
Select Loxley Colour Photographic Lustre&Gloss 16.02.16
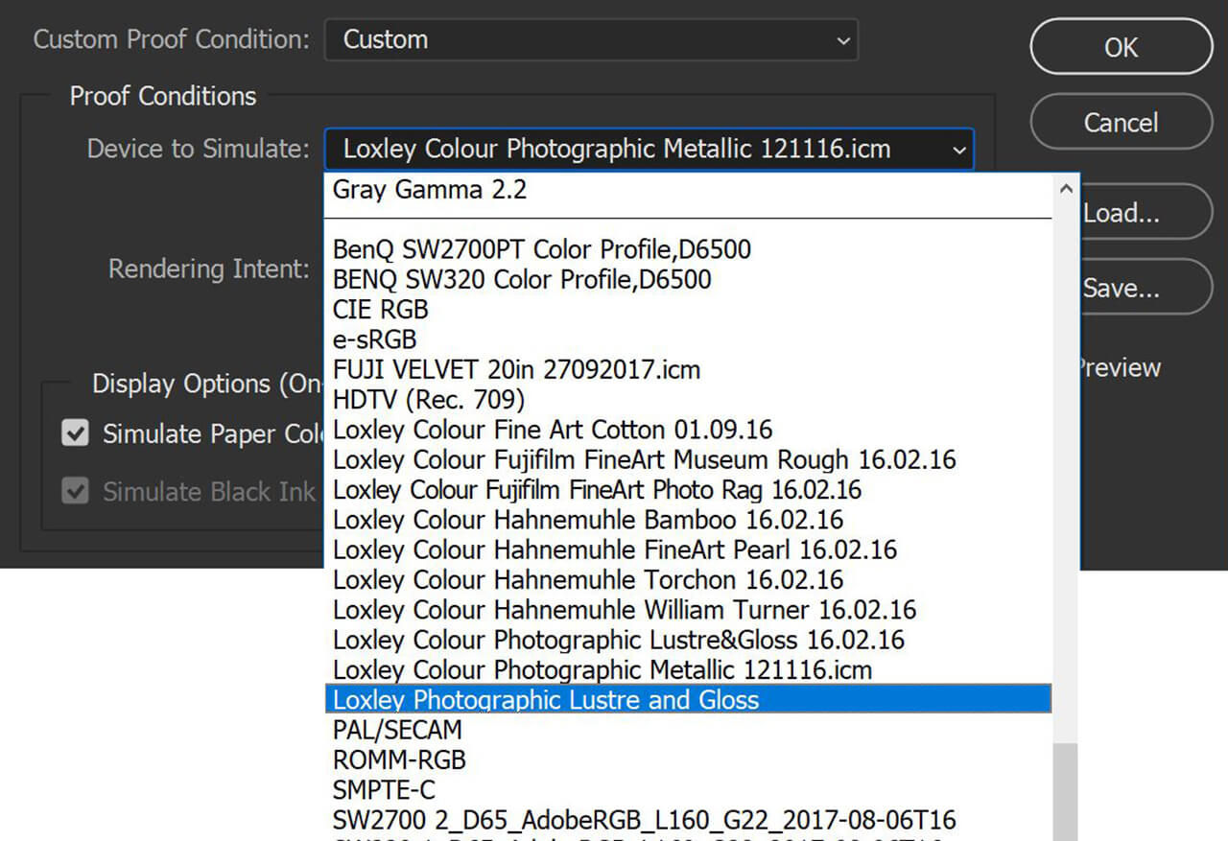point(688,640)
